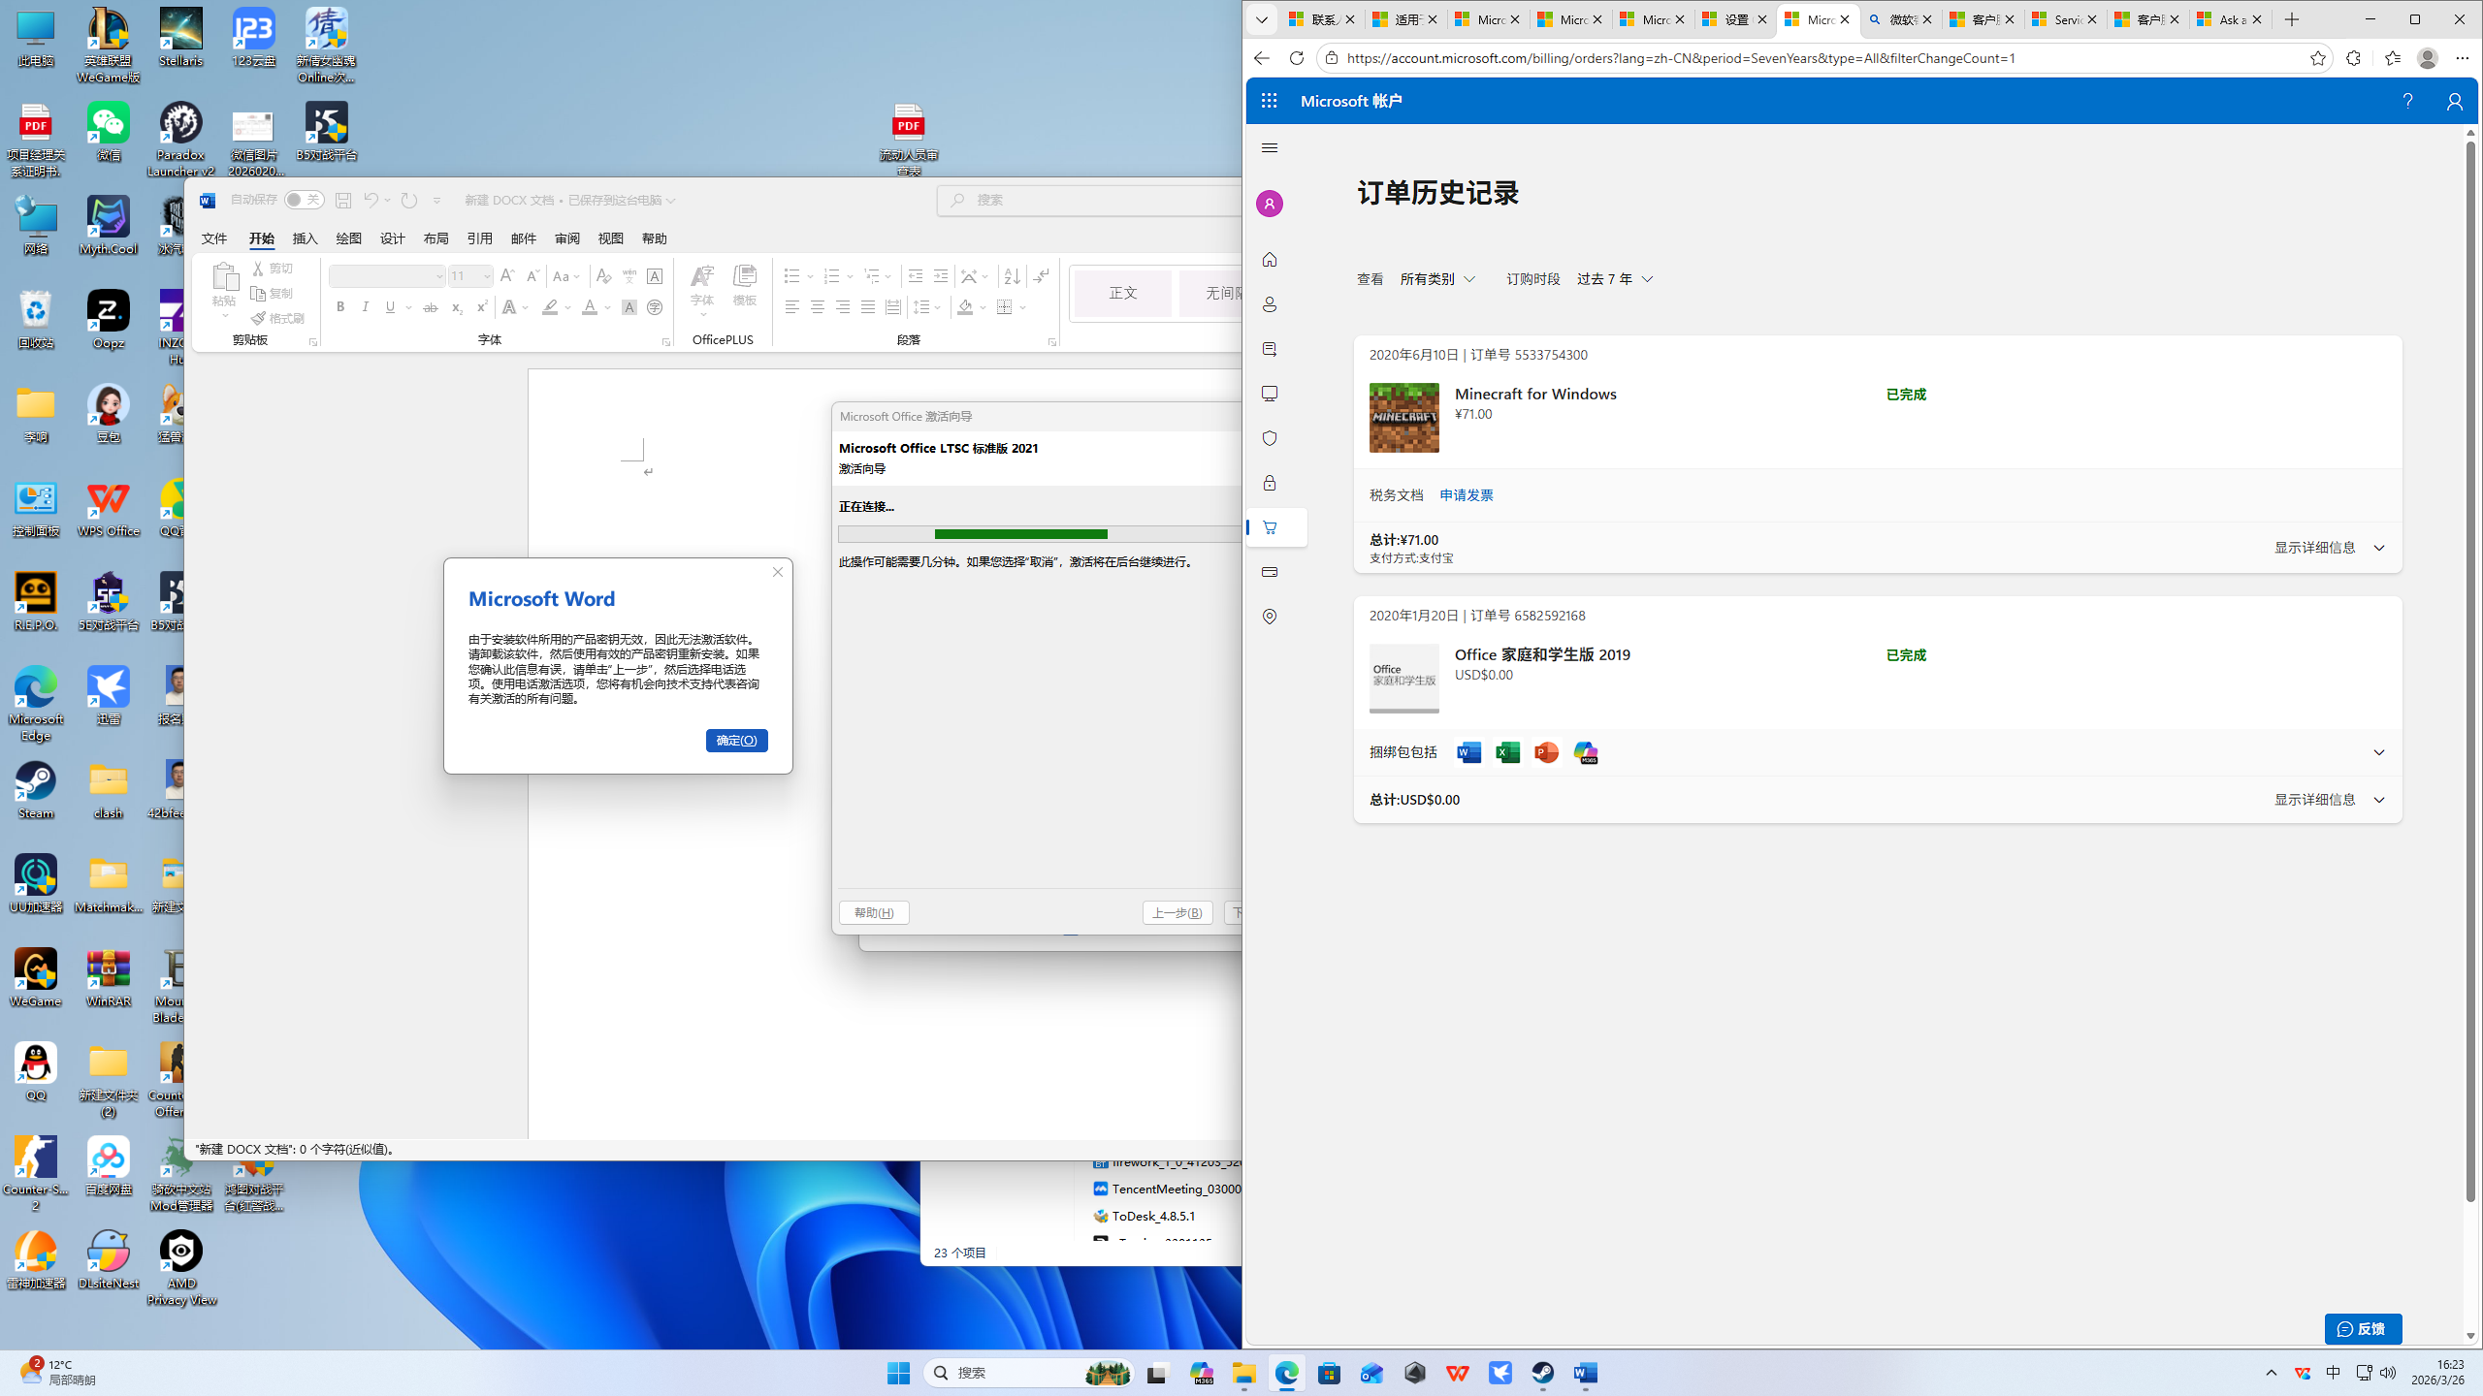Click the 申请发票 link
2483x1396 pixels.
point(1467,495)
